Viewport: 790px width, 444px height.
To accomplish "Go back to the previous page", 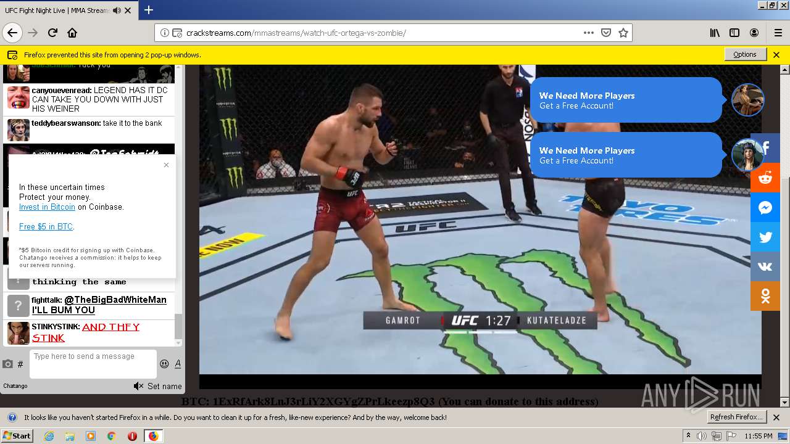I will (12, 33).
